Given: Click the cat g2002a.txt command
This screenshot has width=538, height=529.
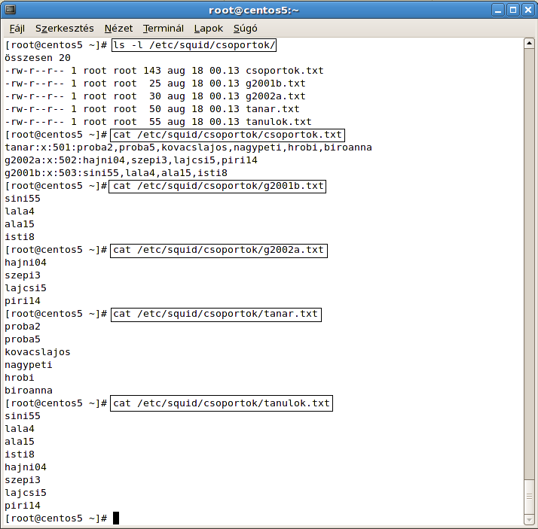Looking at the screenshot, I should 219,250.
